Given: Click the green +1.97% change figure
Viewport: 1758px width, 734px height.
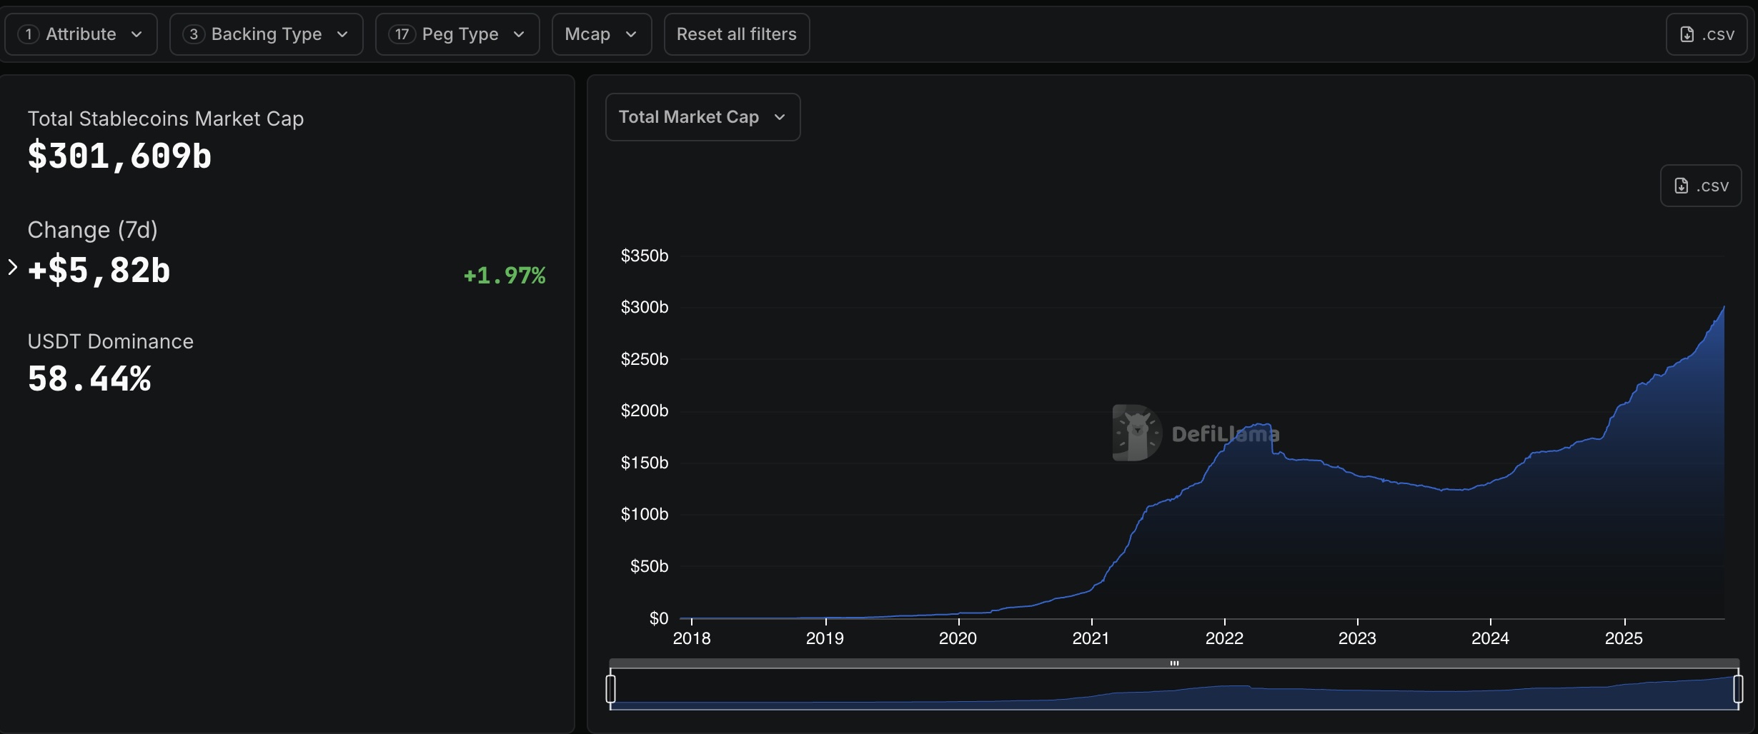Looking at the screenshot, I should 504,276.
